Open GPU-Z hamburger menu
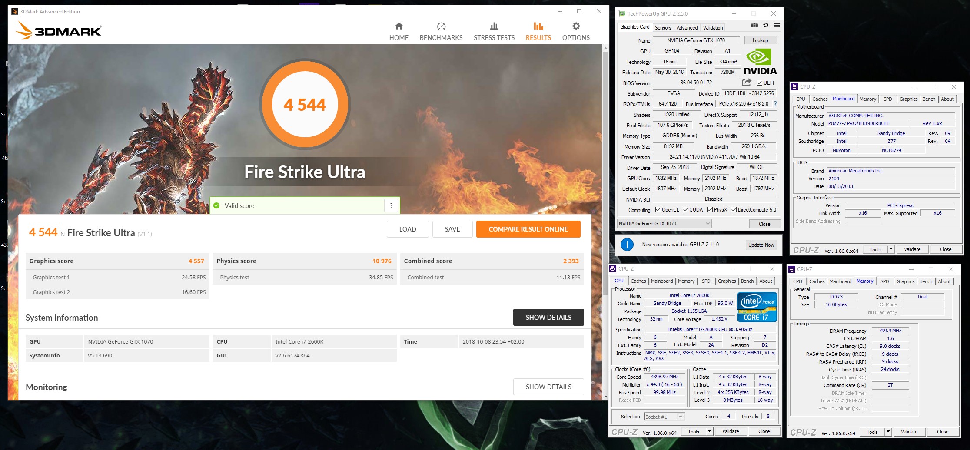The width and height of the screenshot is (970, 450). pyautogui.click(x=777, y=26)
